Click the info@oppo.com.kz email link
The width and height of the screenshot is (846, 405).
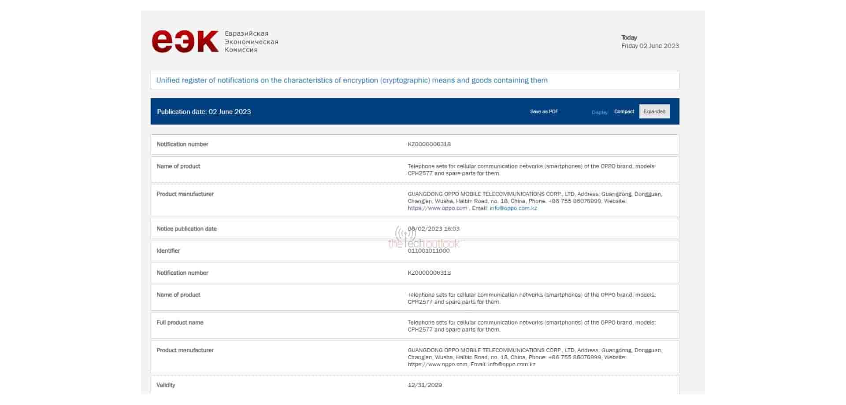tap(513, 208)
